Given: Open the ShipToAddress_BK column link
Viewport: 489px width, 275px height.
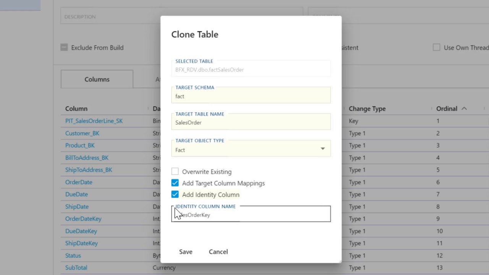Looking at the screenshot, I should 89,170.
